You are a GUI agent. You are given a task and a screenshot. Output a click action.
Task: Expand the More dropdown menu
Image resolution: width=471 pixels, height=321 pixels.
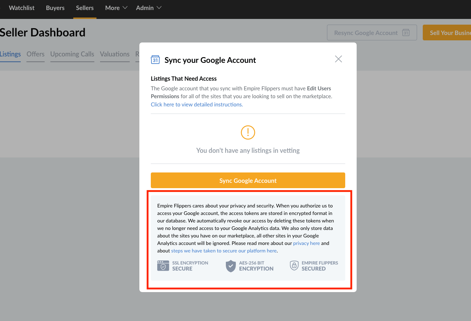[116, 8]
